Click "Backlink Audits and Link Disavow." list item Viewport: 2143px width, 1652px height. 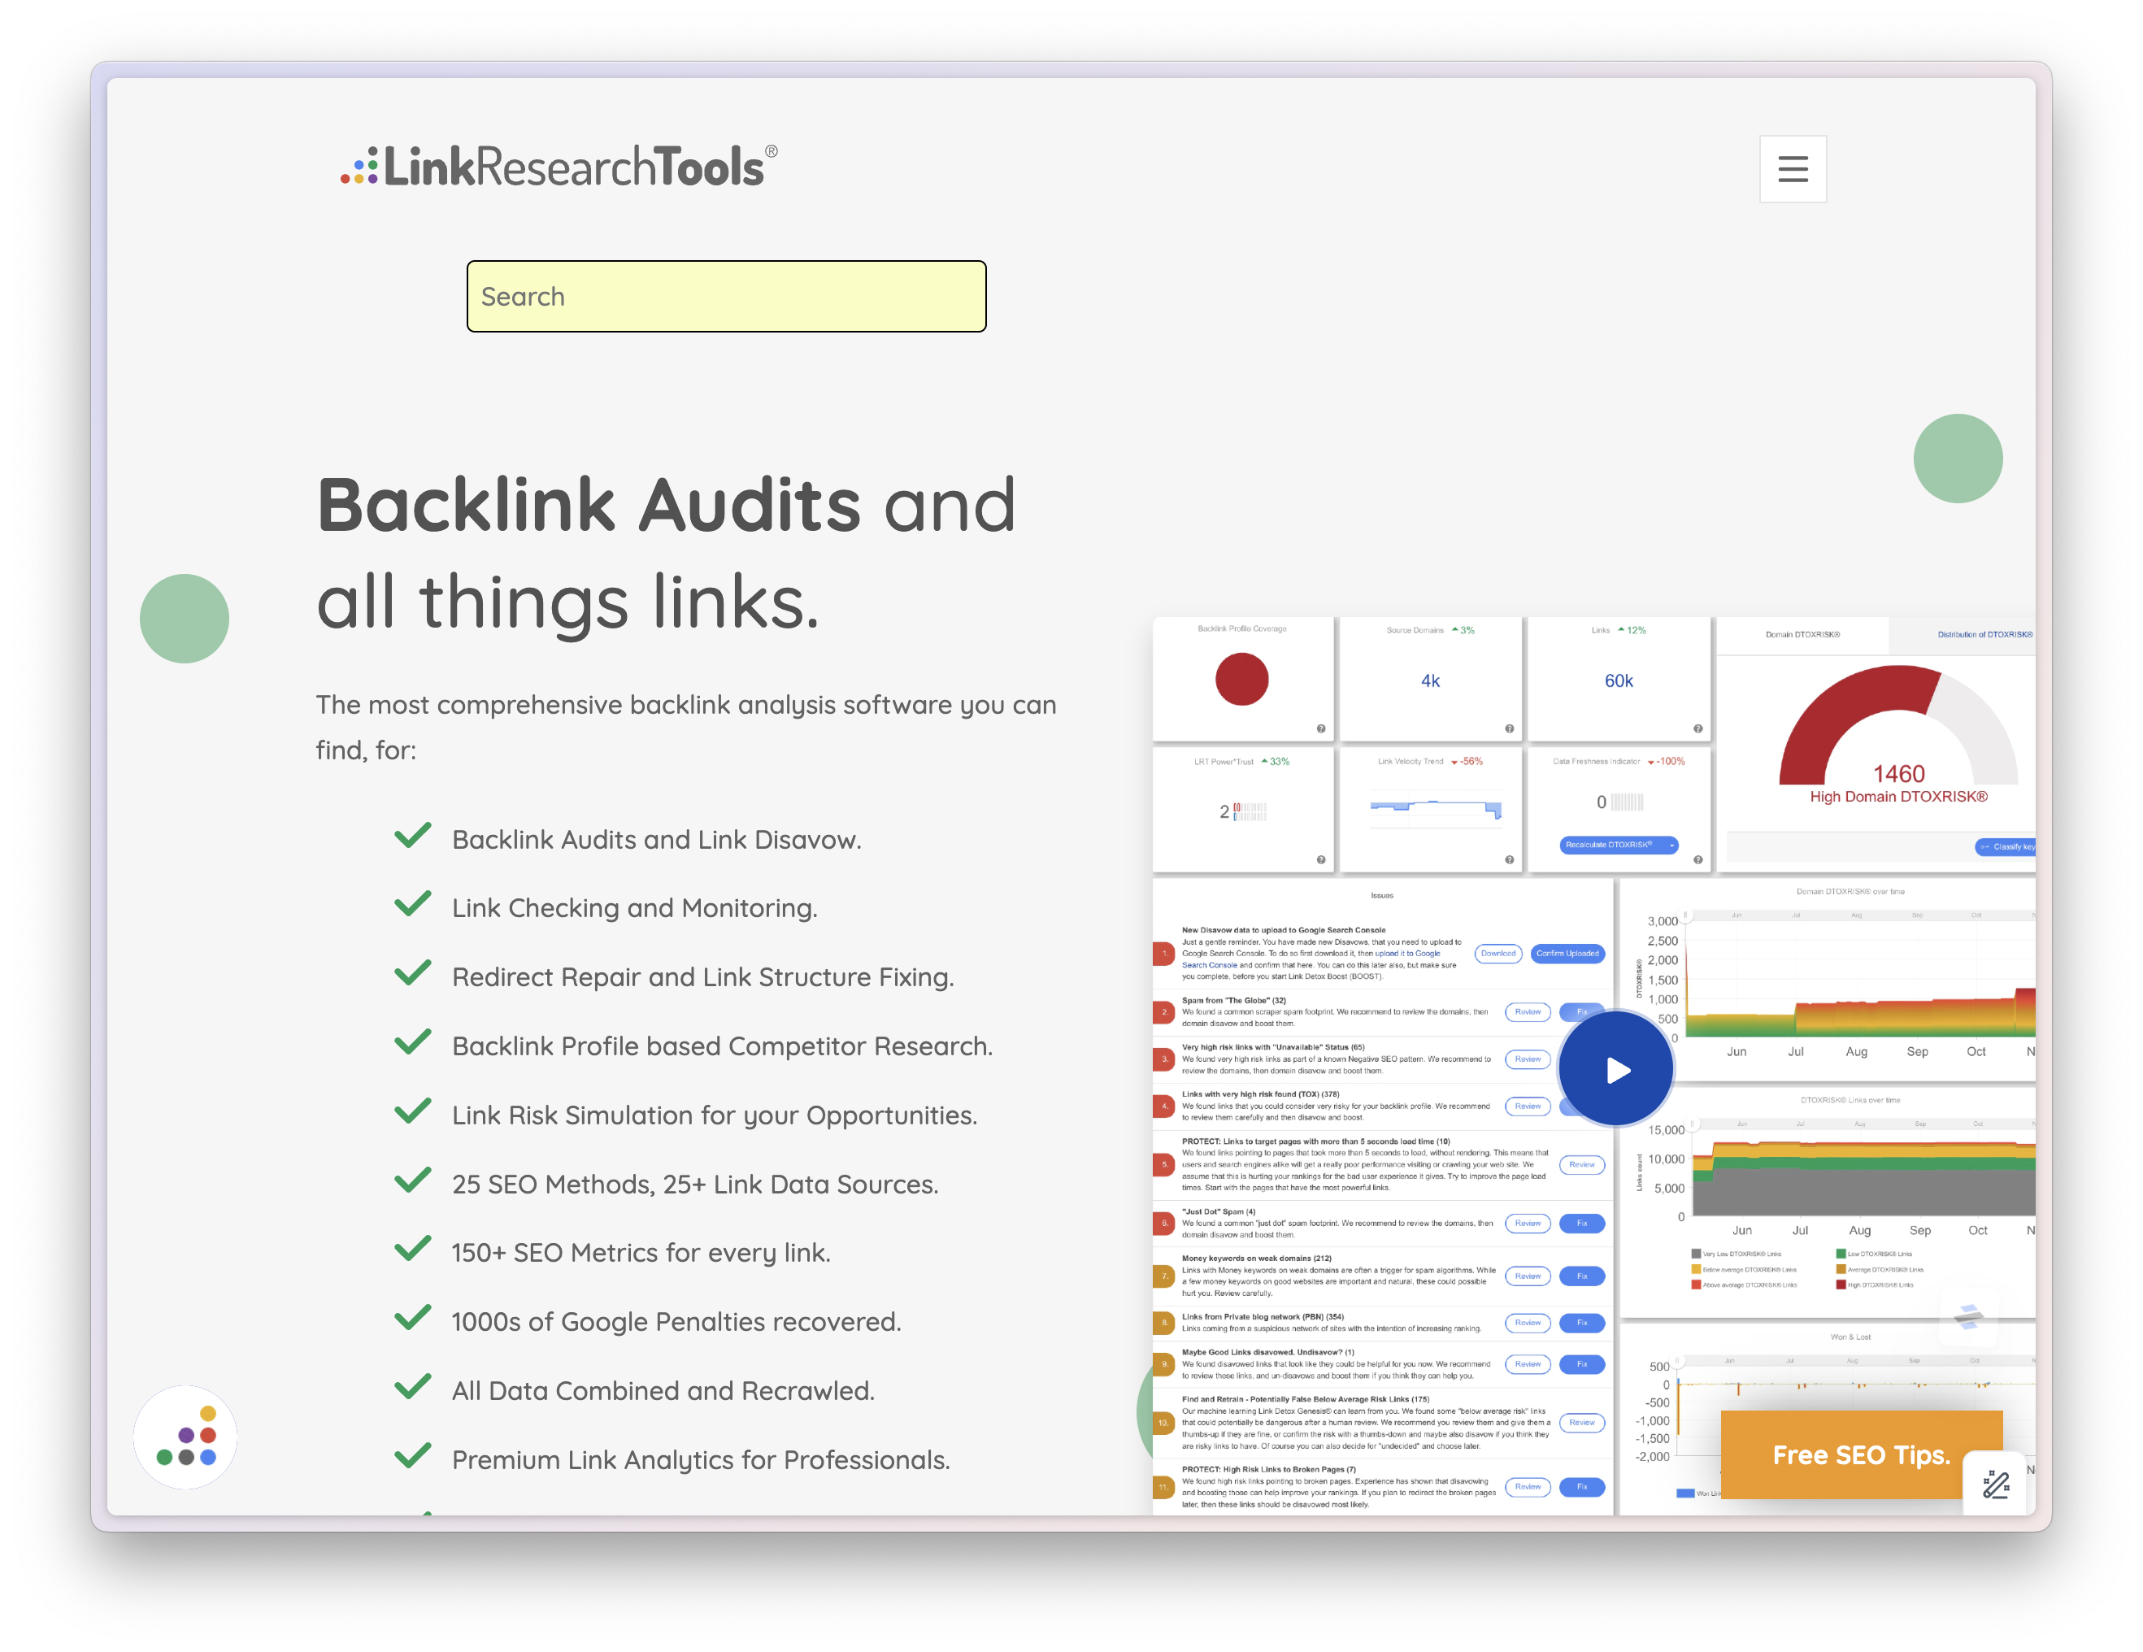pos(656,840)
